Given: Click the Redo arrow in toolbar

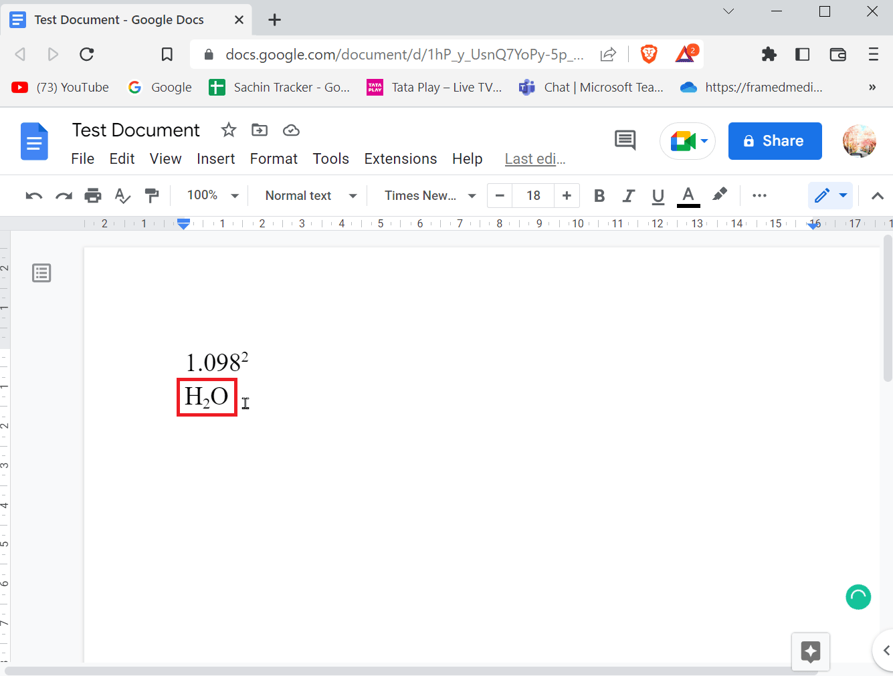Looking at the screenshot, I should tap(64, 196).
